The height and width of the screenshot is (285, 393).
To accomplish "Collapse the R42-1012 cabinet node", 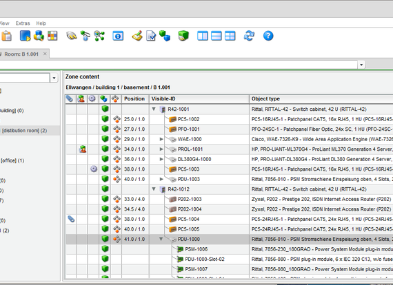I will point(154,189).
